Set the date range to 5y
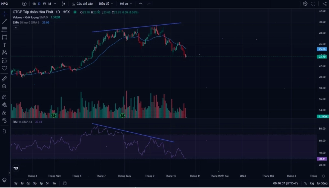 [16, 183]
